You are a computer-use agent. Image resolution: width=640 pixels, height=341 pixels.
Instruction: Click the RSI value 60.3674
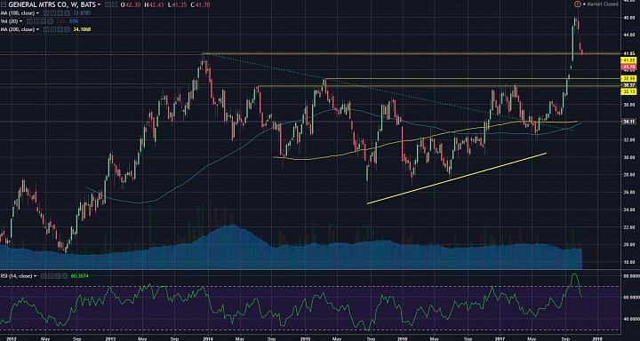80,276
